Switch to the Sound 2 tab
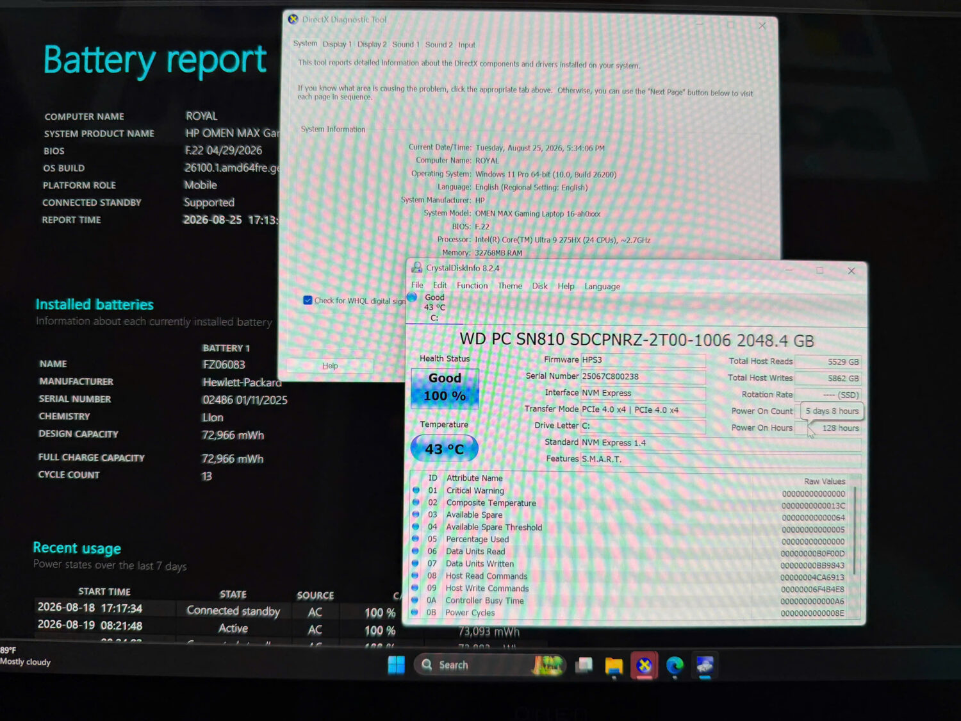The height and width of the screenshot is (721, 961). point(439,45)
